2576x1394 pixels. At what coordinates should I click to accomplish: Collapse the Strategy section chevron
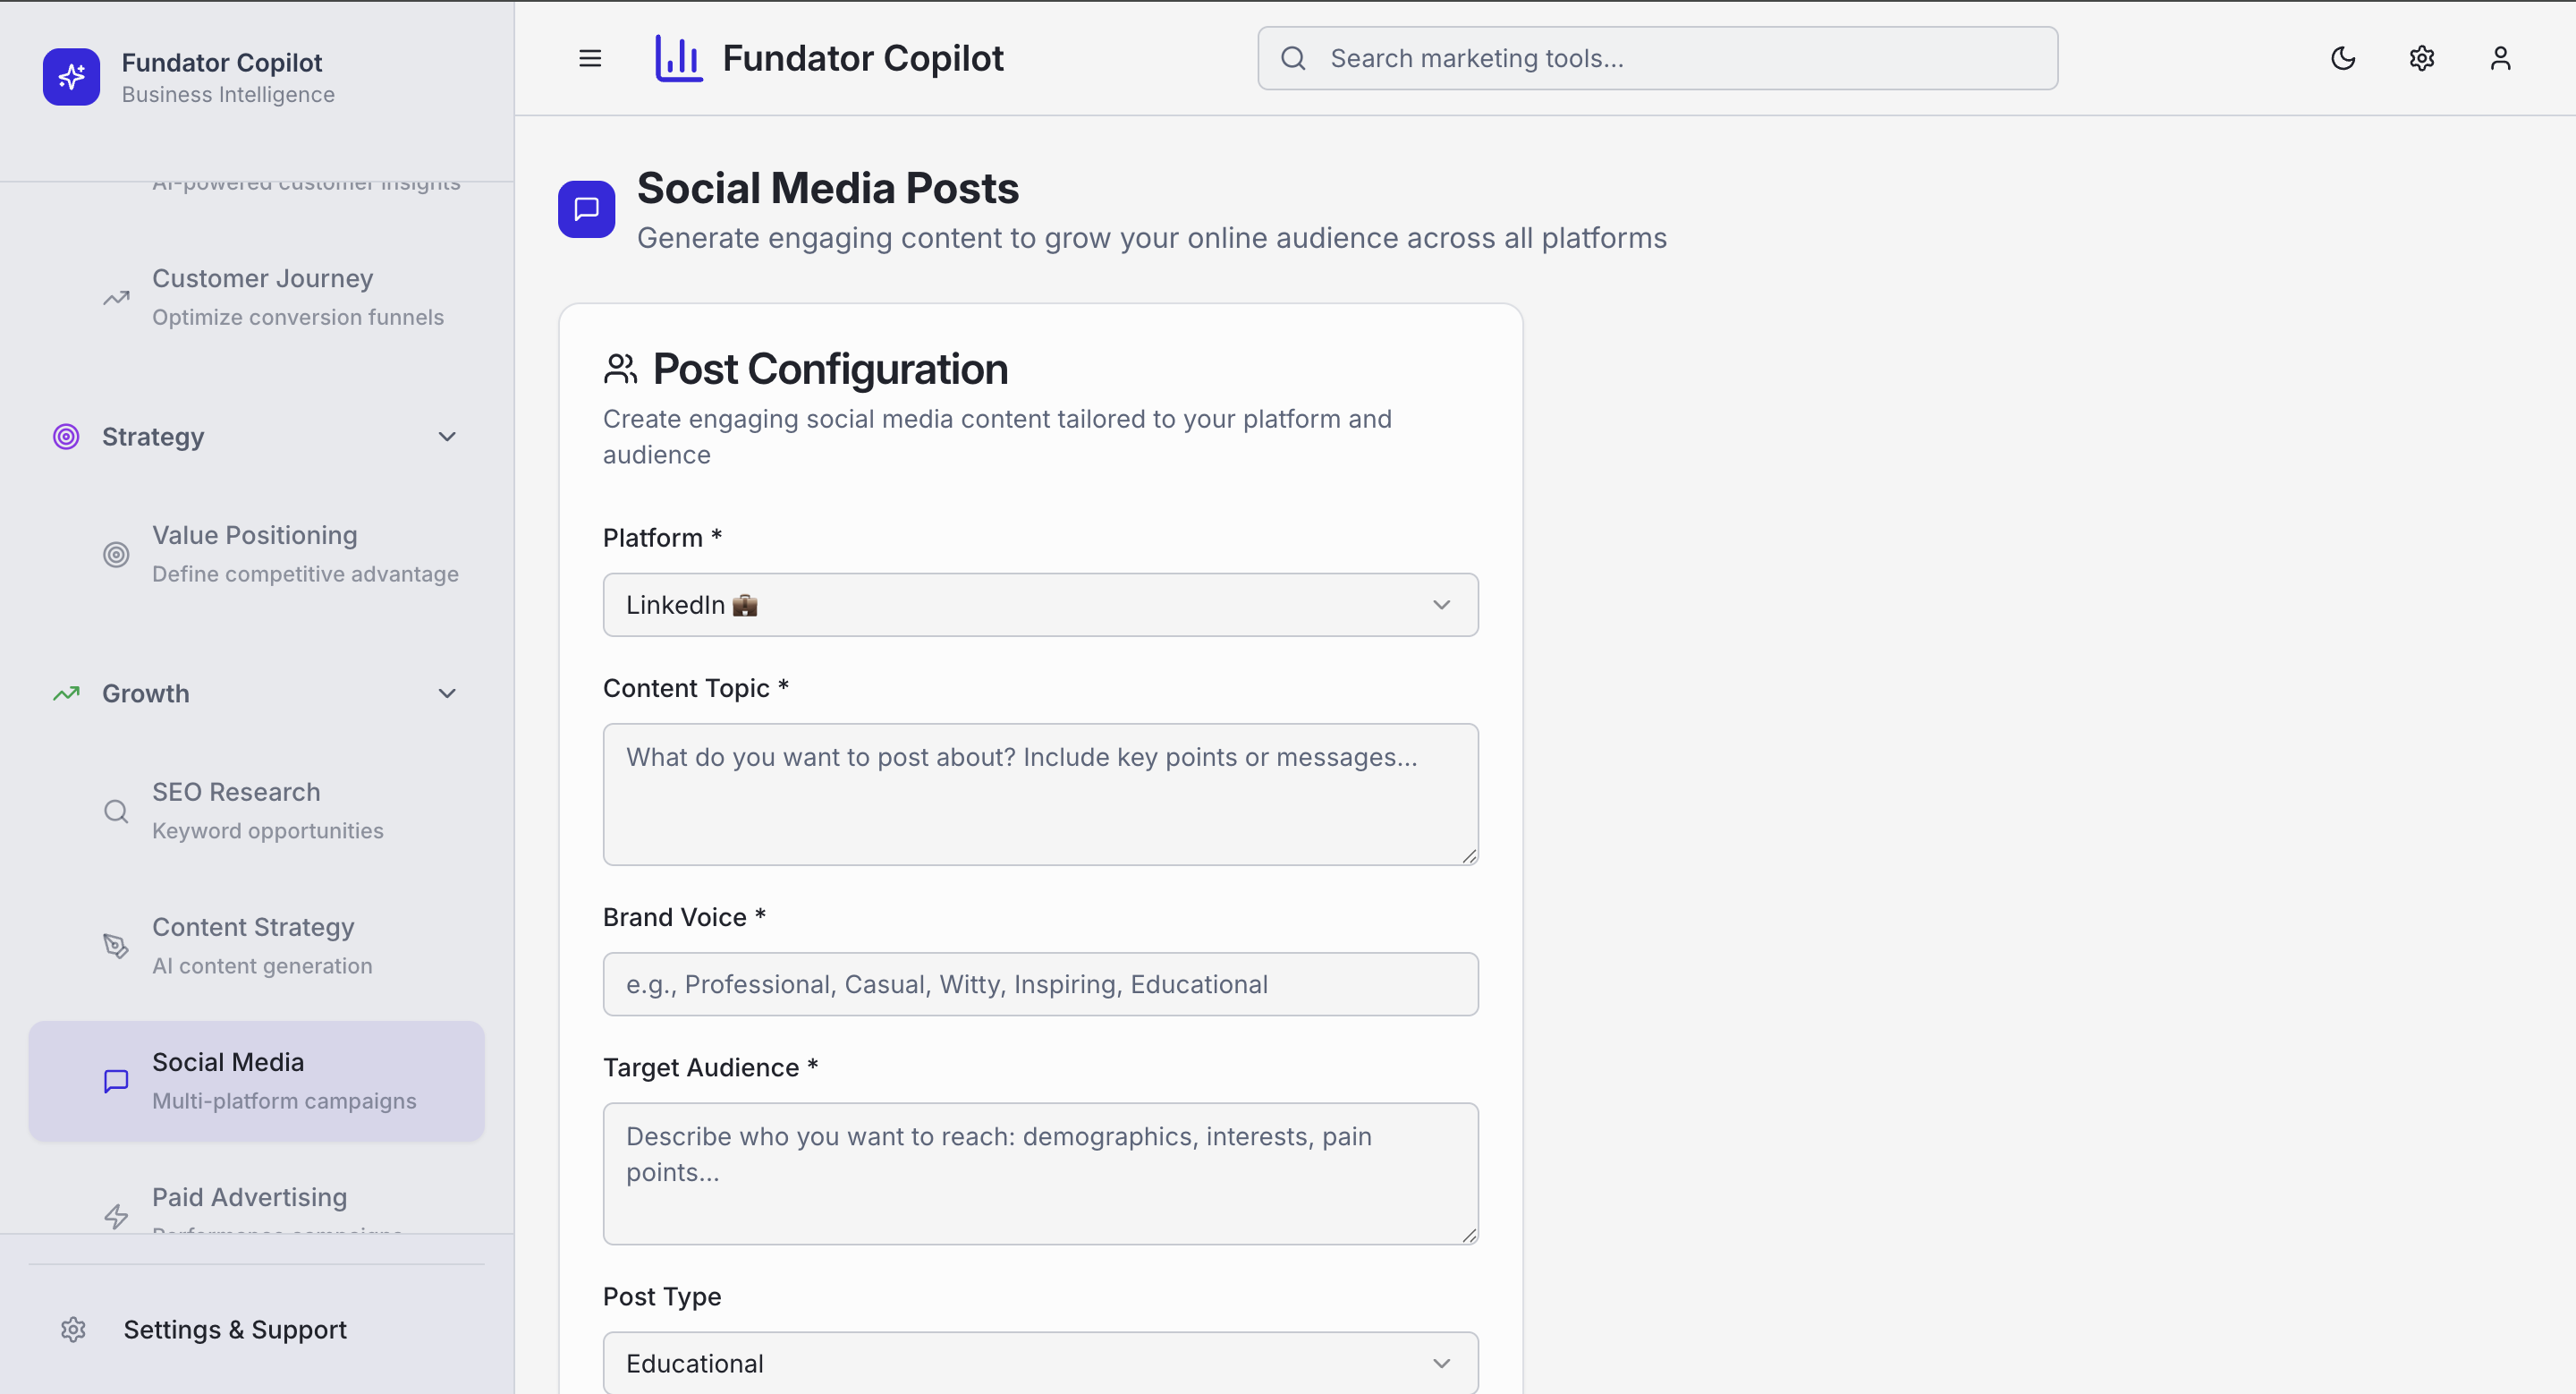pyautogui.click(x=447, y=437)
